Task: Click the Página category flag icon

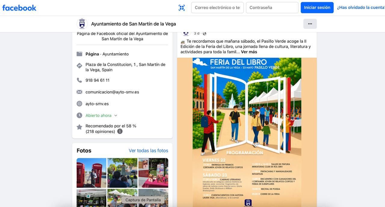Action: pyautogui.click(x=79, y=54)
